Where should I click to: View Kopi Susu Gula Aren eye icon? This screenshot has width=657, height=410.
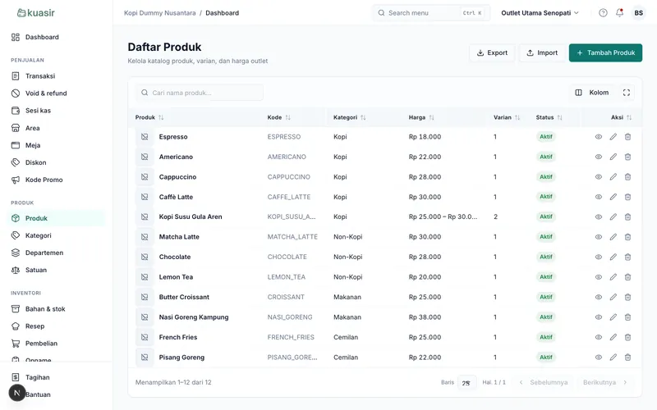599,216
